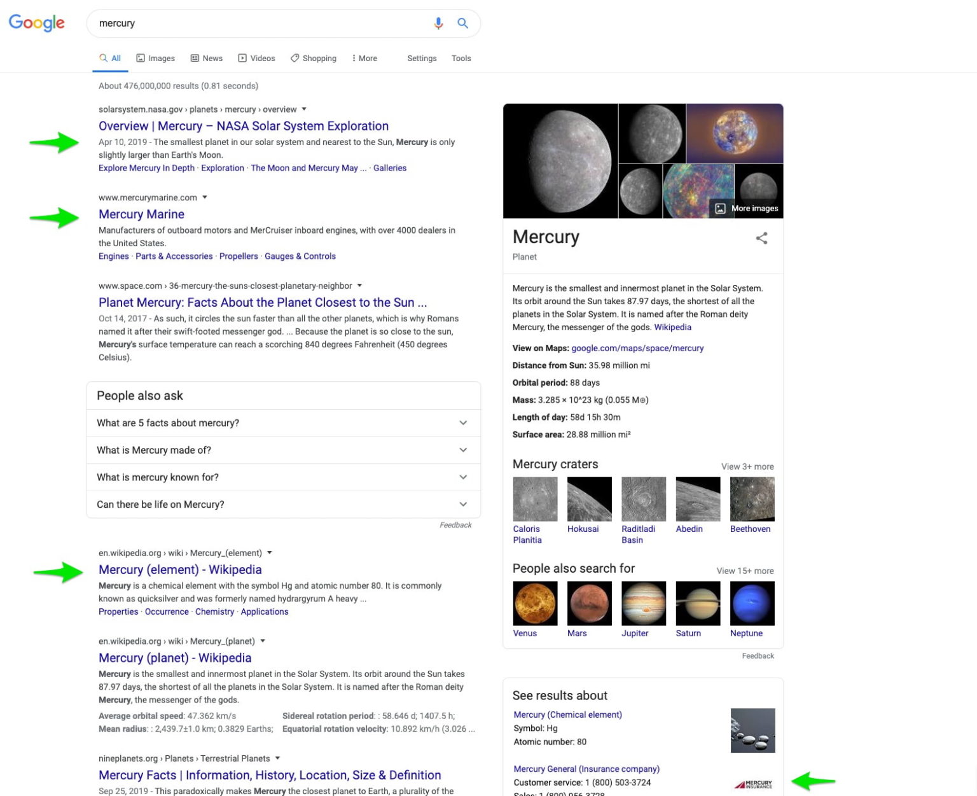Click the share icon in the Mercury panel
Screen dimensions: 977x796
[x=761, y=239]
